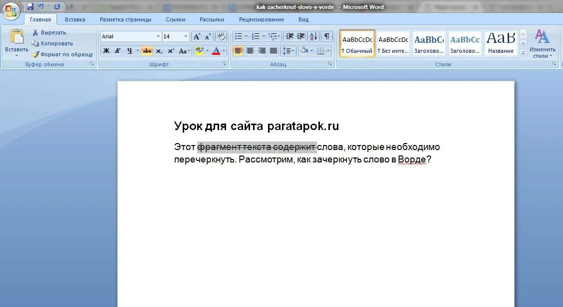Screen dimensions: 563x307
Task: Open the font name dropdown arrow
Action: [158, 36]
